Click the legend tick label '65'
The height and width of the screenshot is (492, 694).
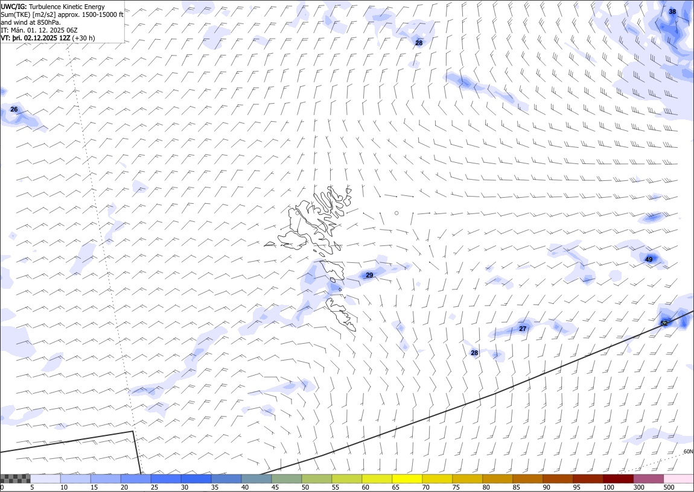tap(396, 487)
